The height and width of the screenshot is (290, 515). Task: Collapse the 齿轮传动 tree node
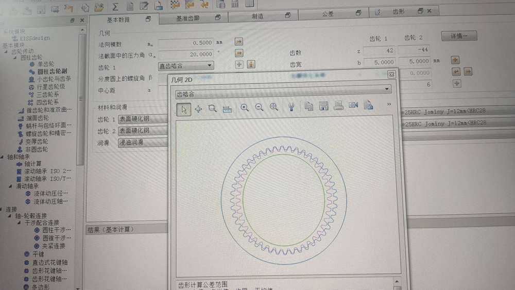pos(6,52)
